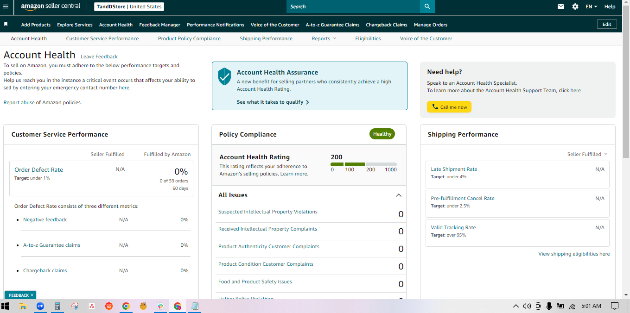630x313 pixels.
Task: Click the microphone tray icon
Action: tap(549, 306)
